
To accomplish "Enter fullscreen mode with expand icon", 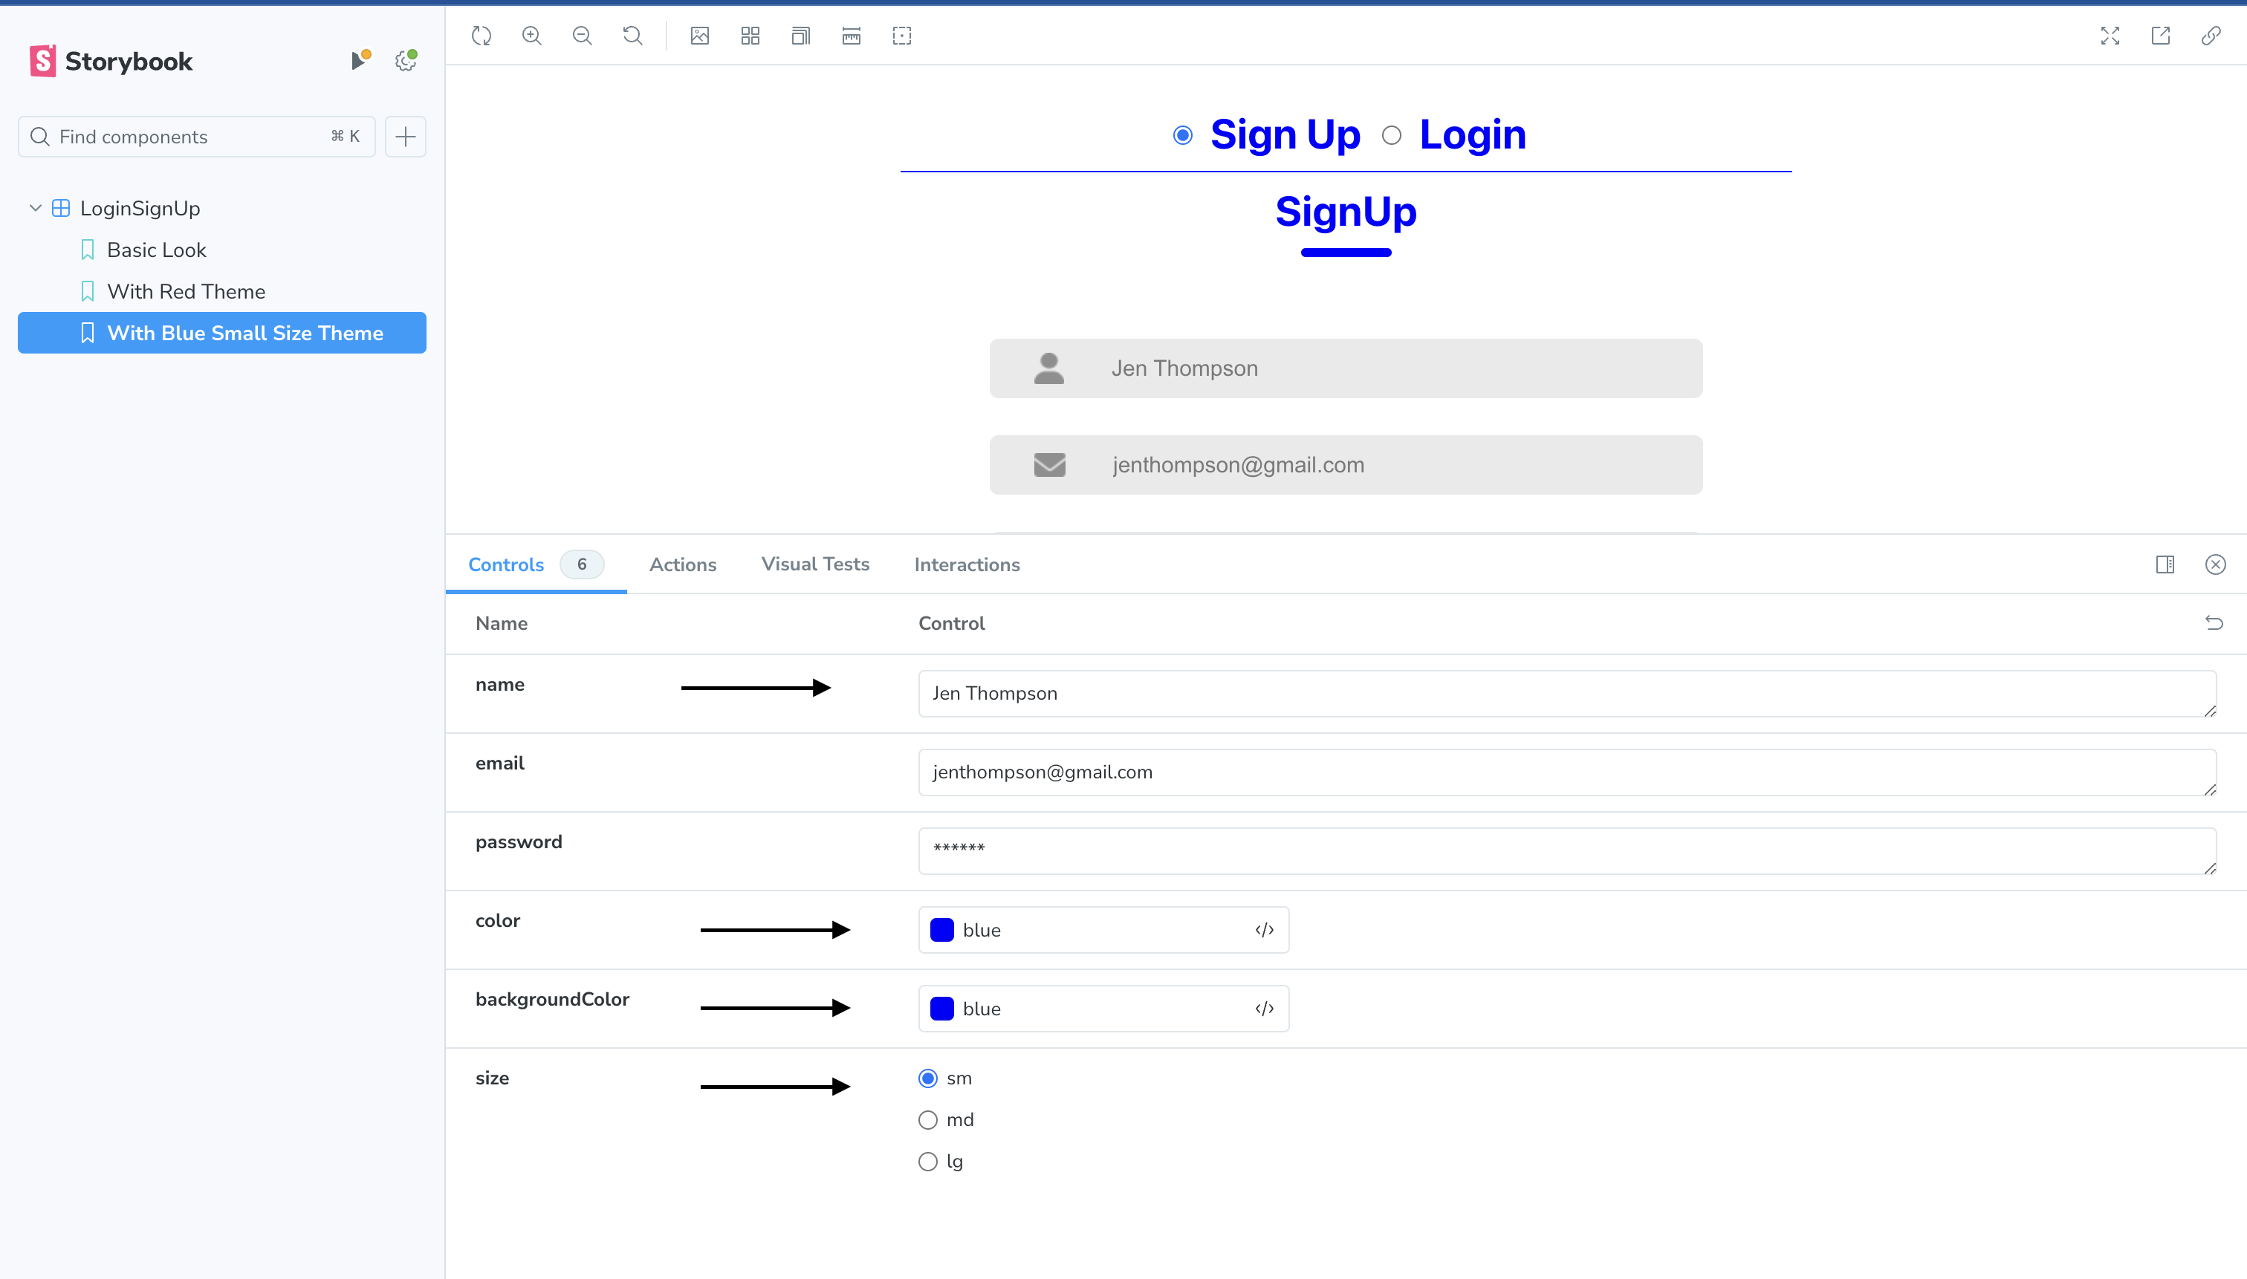I will 2110,36.
